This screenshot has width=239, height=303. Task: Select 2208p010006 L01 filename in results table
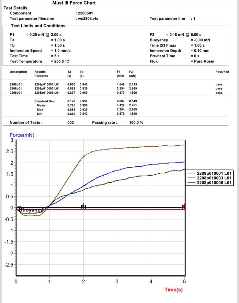pos(47,93)
